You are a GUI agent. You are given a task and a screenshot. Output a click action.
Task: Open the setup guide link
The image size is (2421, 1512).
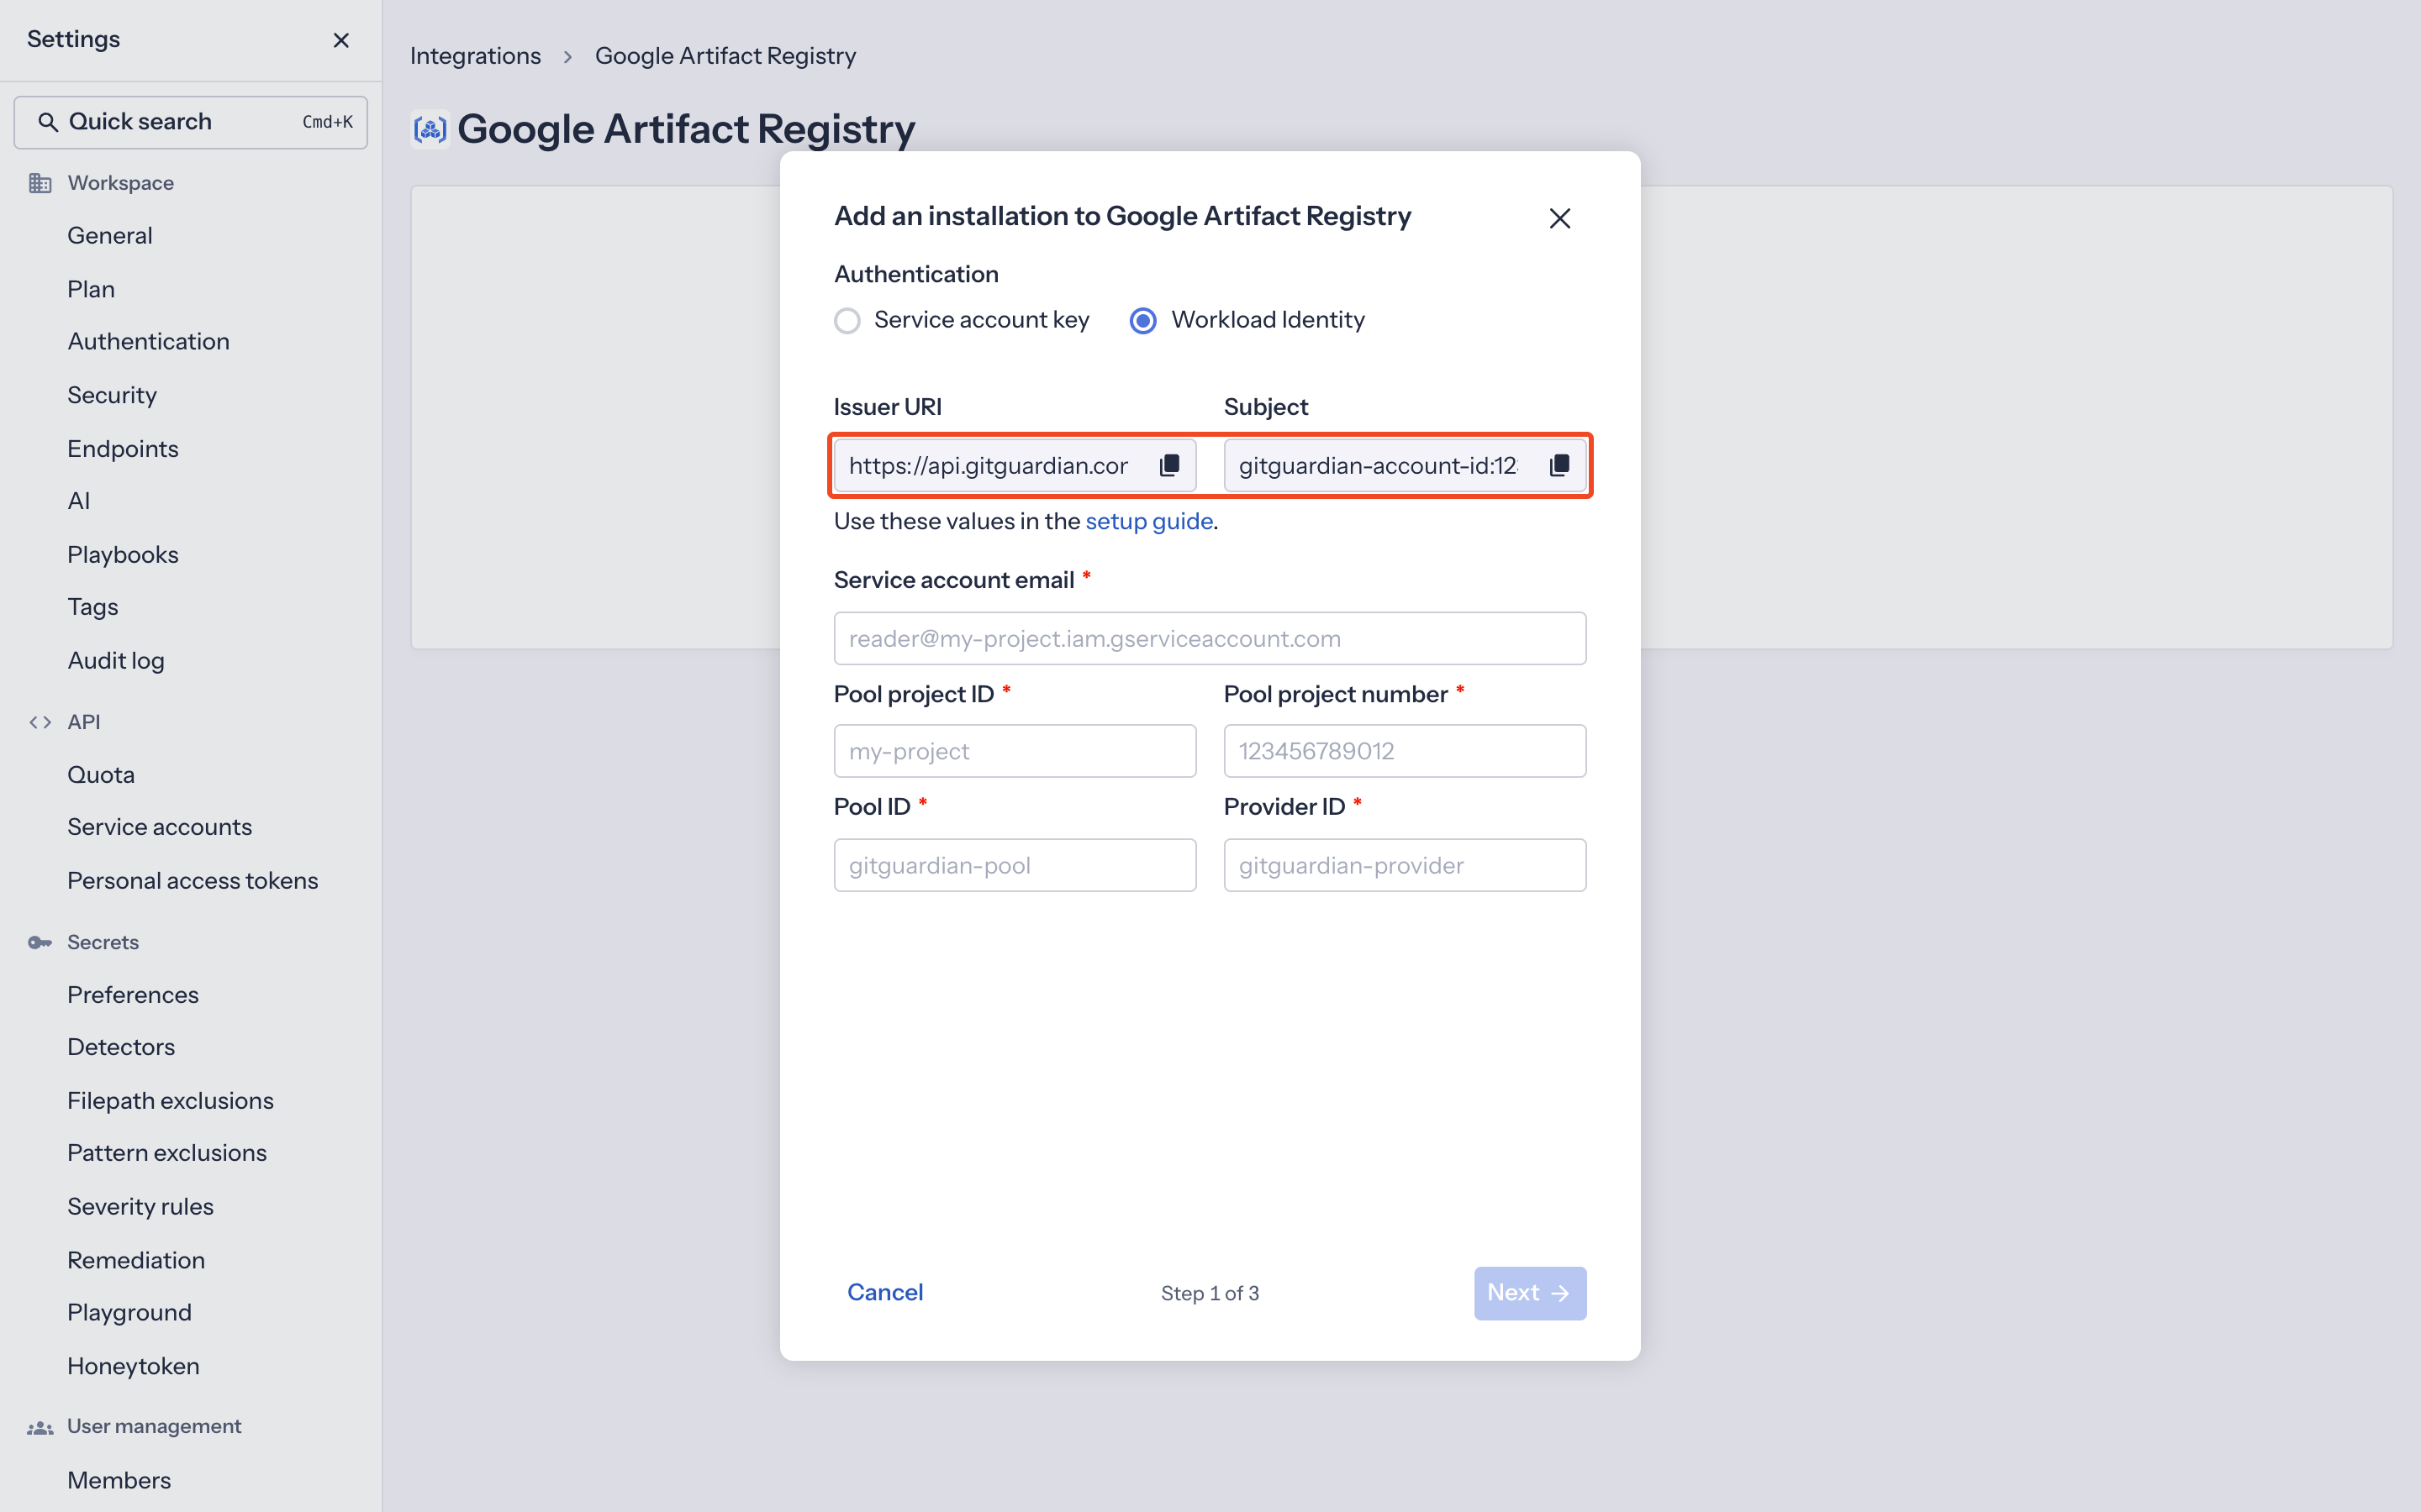[1148, 521]
